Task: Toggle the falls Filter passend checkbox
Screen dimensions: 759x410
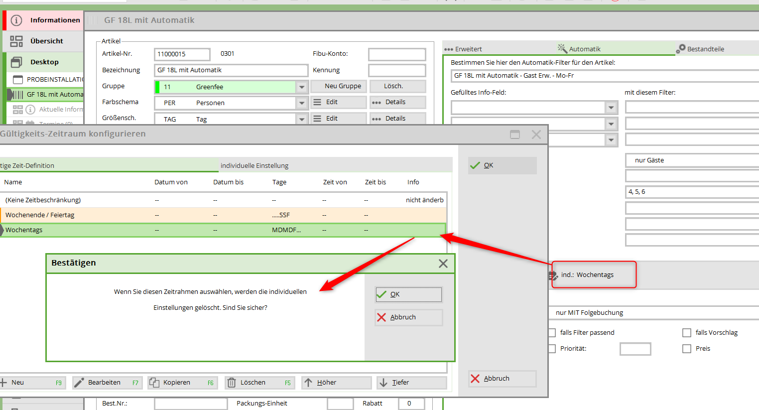Action: (x=552, y=333)
